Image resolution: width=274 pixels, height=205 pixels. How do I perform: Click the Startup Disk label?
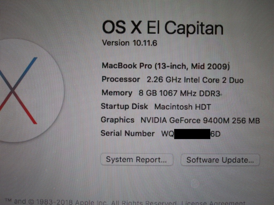124,107
